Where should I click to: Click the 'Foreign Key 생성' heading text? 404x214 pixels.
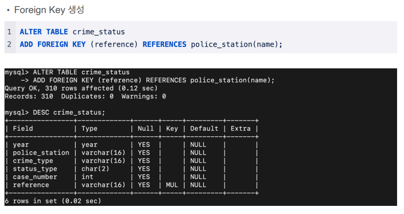point(49,10)
